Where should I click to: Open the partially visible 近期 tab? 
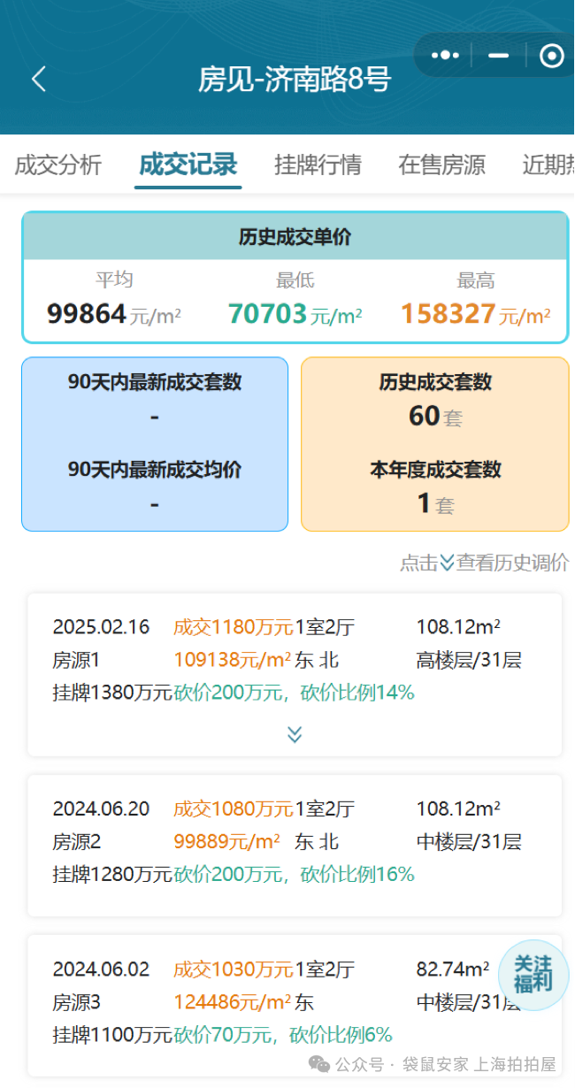point(548,165)
